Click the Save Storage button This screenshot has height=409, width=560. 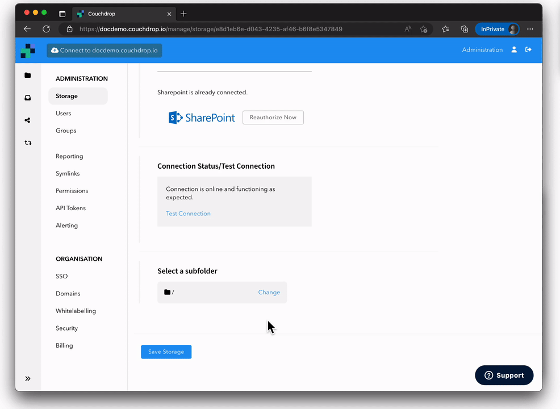click(x=166, y=352)
